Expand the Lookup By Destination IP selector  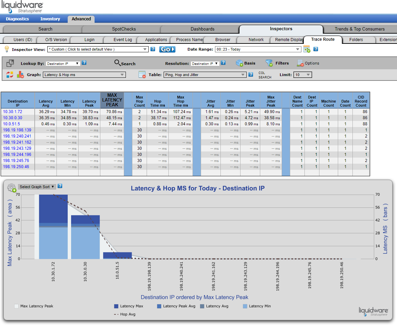(x=63, y=64)
